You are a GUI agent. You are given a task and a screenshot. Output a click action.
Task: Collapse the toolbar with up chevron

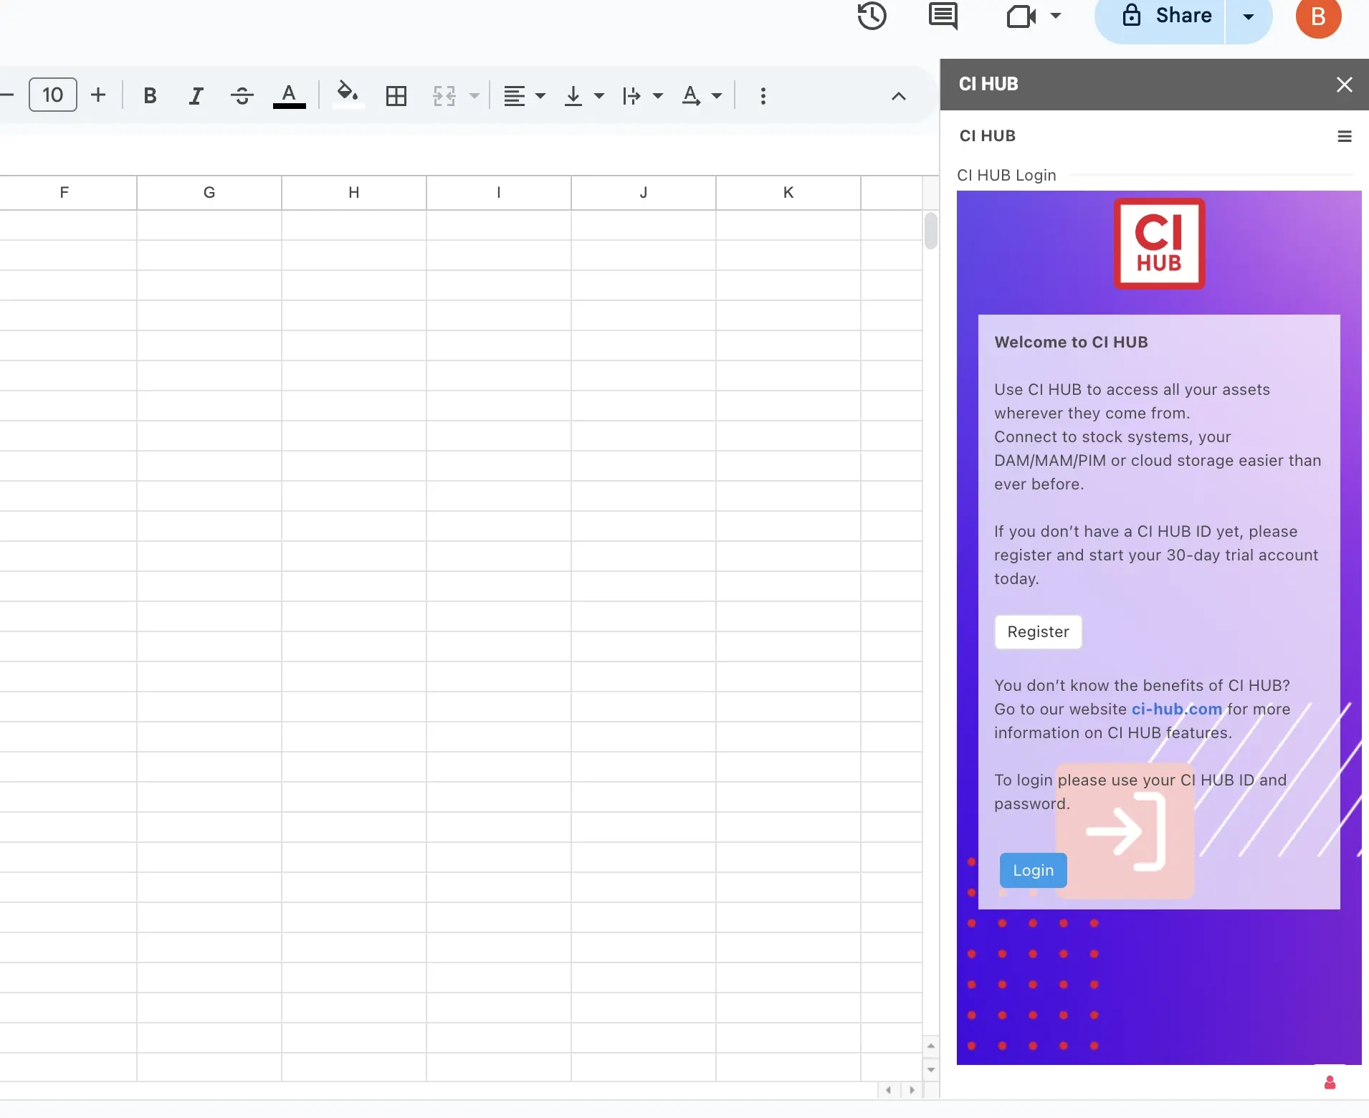(x=898, y=96)
